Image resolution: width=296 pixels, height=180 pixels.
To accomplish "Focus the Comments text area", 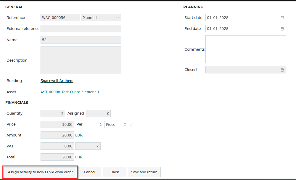I will tap(246, 49).
